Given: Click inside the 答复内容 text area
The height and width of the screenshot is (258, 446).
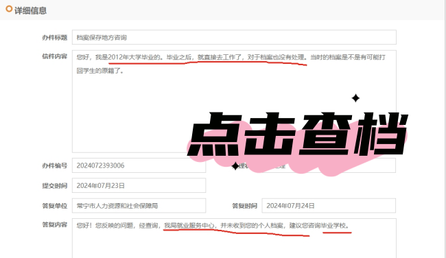Looking at the screenshot, I should click(234, 238).
